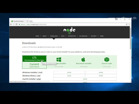The image size is (139, 104).
Task: Click the Apple logo Macintosh installer icon
Action: 83,59
